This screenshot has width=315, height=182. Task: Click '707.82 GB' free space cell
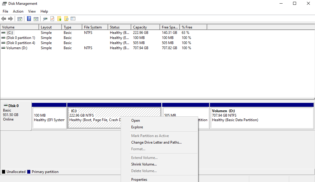[170, 48]
